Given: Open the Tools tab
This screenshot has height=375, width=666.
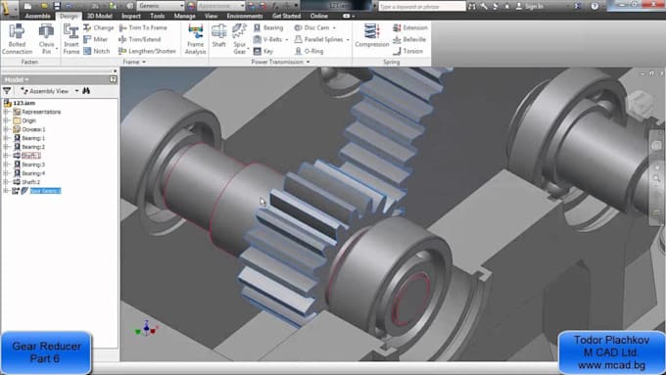Looking at the screenshot, I should [157, 16].
